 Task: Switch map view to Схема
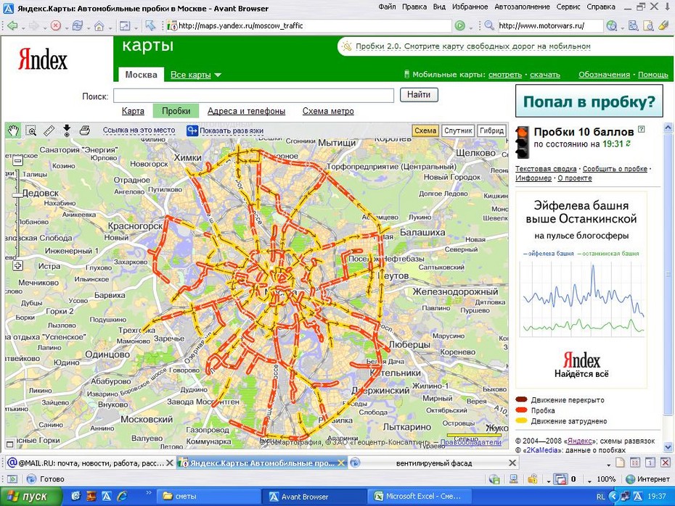click(x=425, y=130)
